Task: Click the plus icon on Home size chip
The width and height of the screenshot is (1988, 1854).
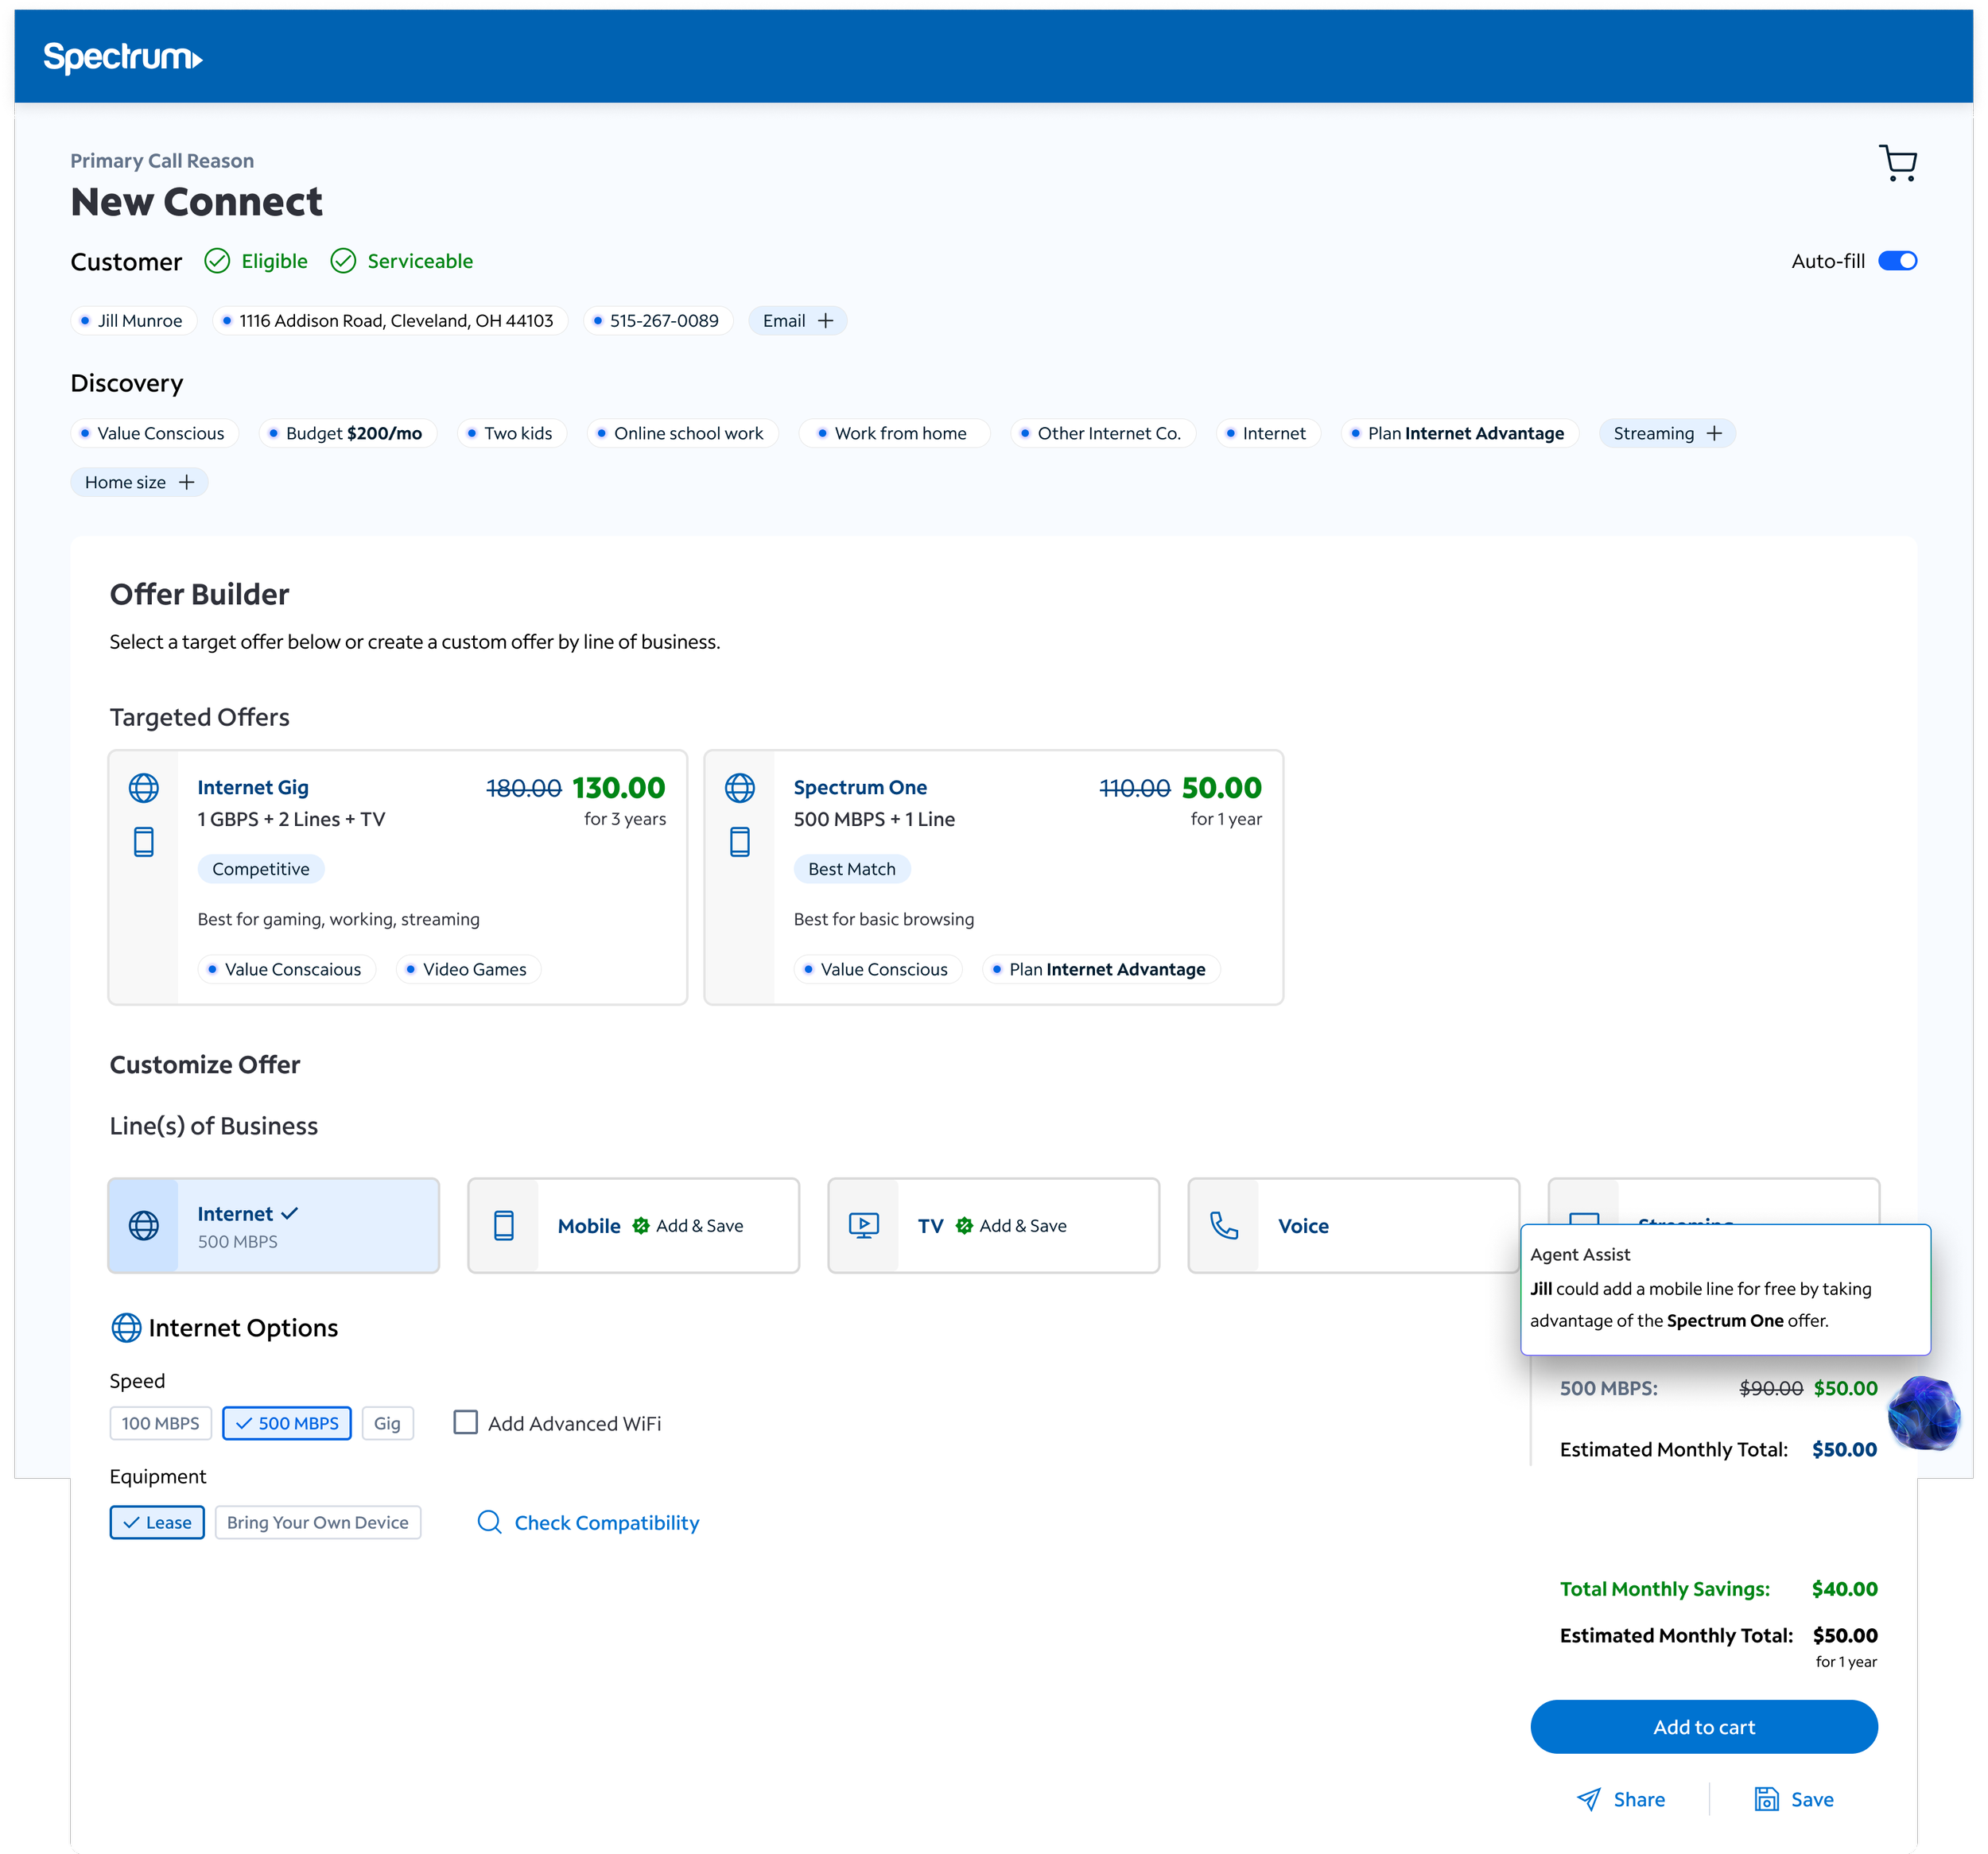Action: click(186, 482)
